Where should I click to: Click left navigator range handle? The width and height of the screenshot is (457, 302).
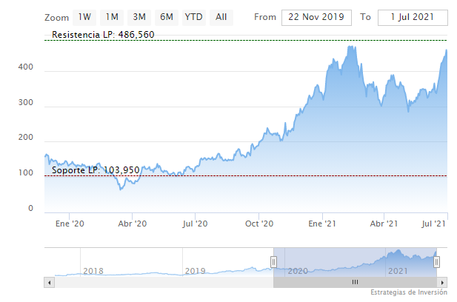pyautogui.click(x=273, y=261)
